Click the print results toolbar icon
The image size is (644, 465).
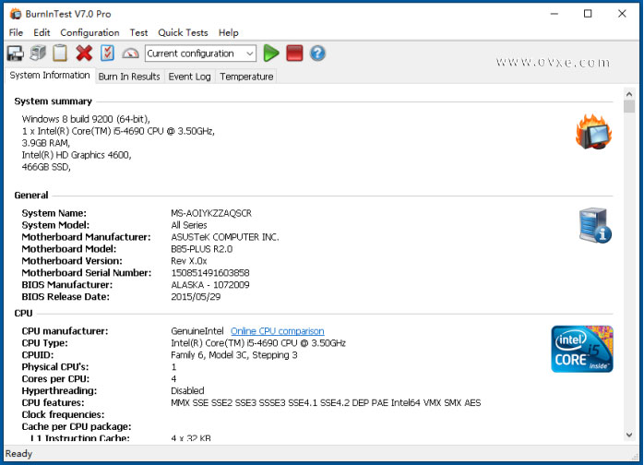pyautogui.click(x=38, y=54)
